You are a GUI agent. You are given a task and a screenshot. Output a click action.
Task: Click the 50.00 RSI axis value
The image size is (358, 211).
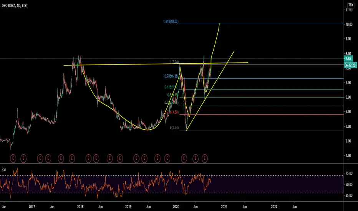point(349,185)
